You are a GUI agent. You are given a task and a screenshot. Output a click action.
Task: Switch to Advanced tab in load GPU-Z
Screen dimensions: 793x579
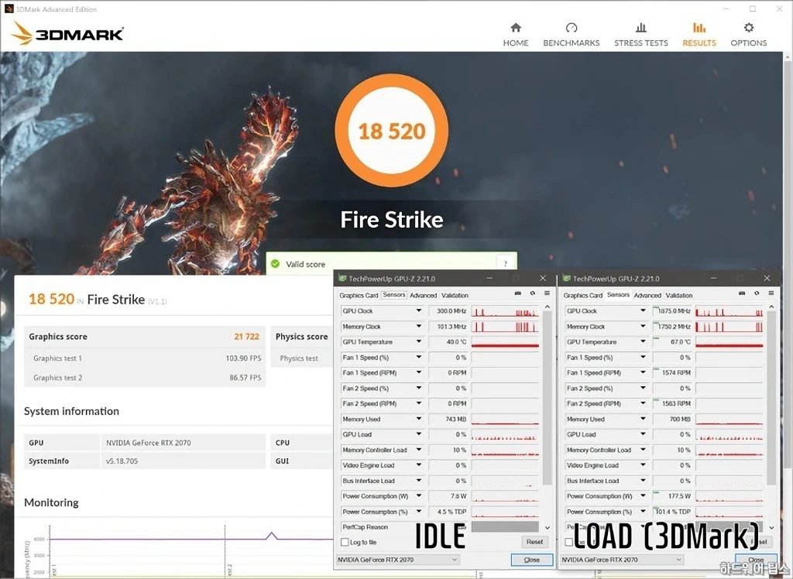tap(647, 296)
